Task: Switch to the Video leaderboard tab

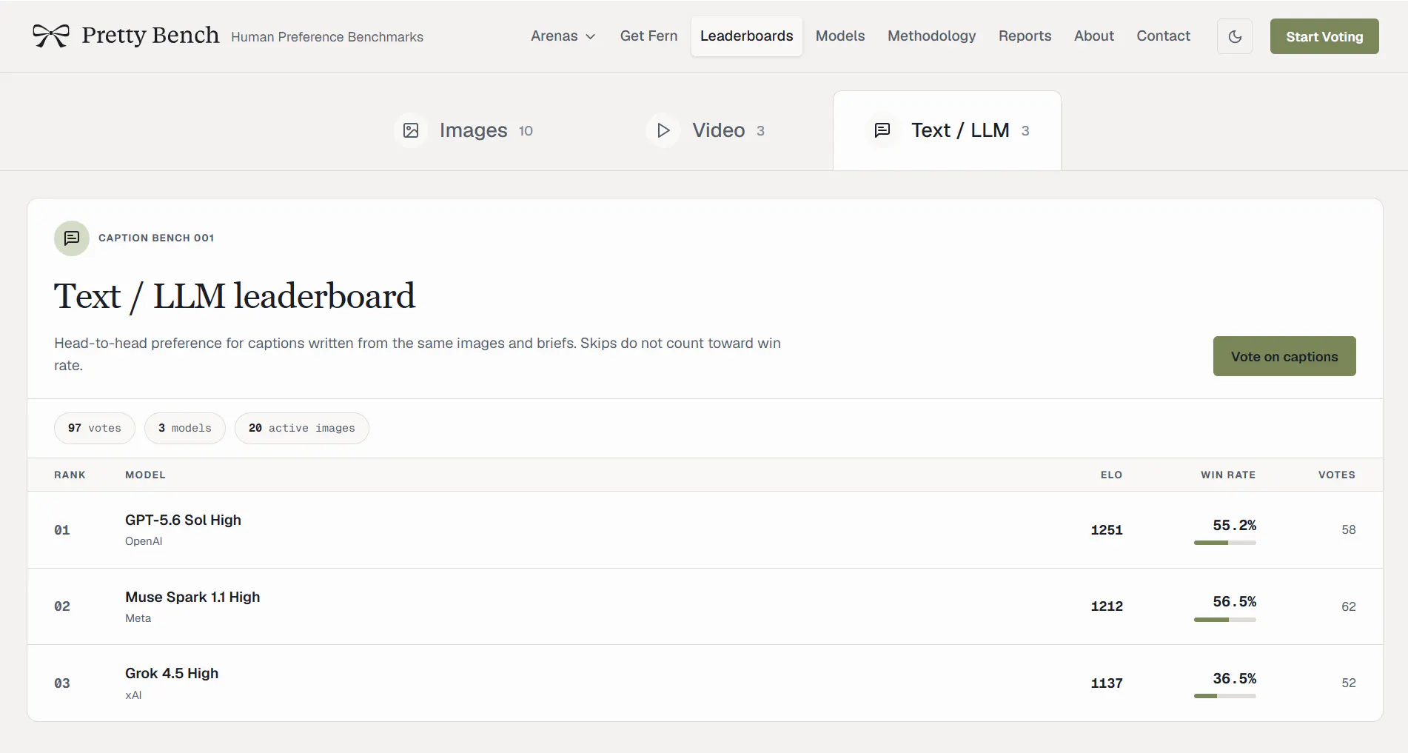Action: pyautogui.click(x=706, y=130)
